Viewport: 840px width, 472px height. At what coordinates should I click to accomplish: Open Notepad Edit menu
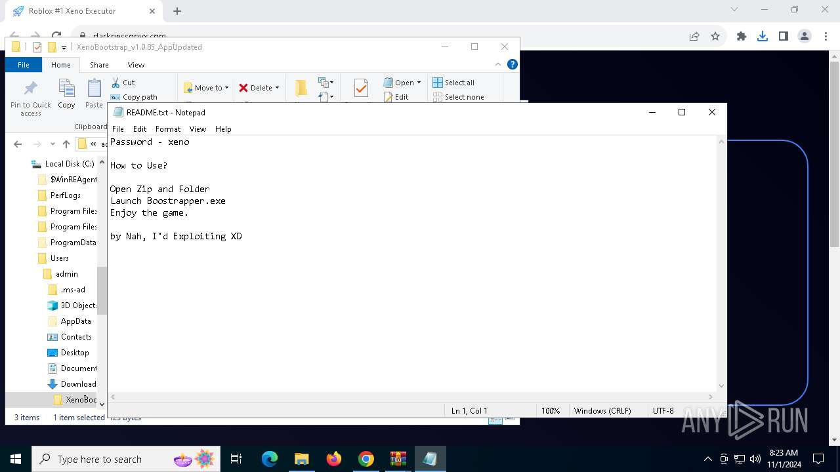[x=140, y=129]
